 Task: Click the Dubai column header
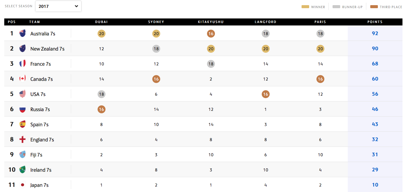(x=101, y=22)
